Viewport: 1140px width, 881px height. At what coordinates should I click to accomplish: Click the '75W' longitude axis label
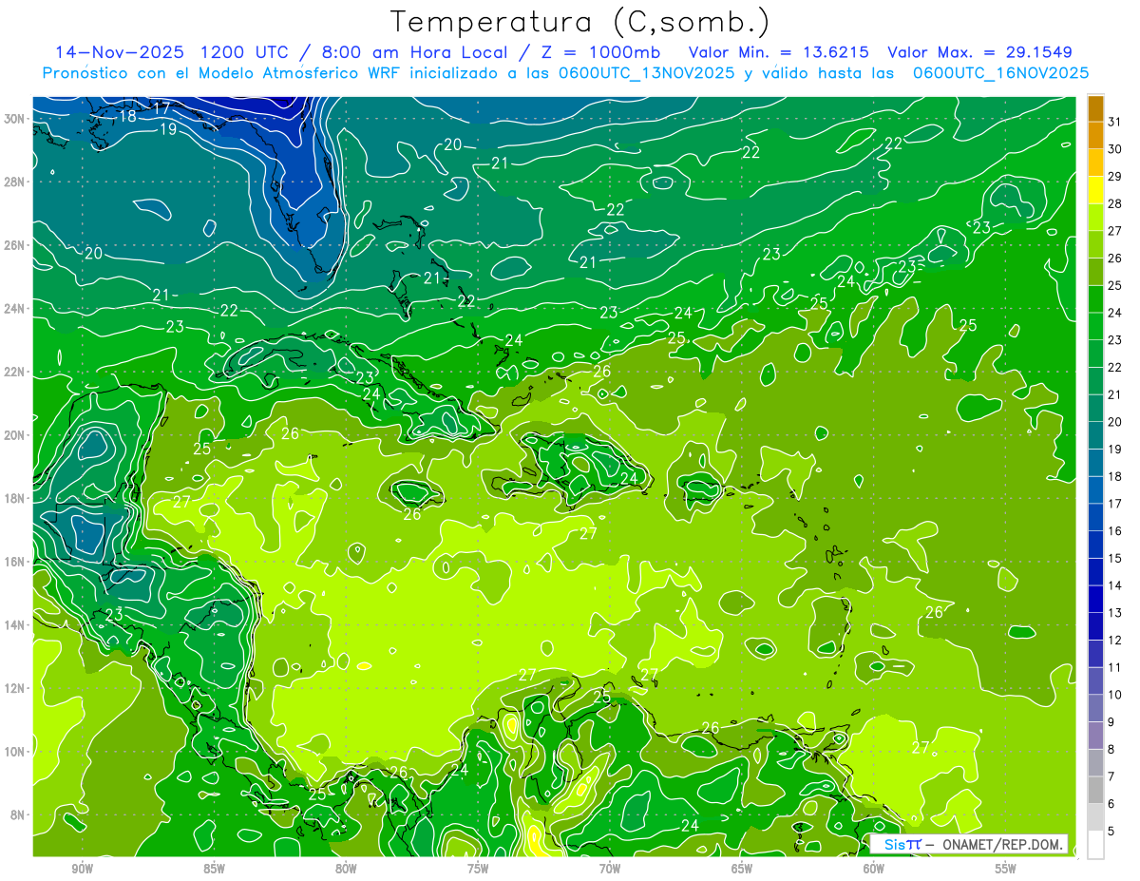click(x=478, y=869)
